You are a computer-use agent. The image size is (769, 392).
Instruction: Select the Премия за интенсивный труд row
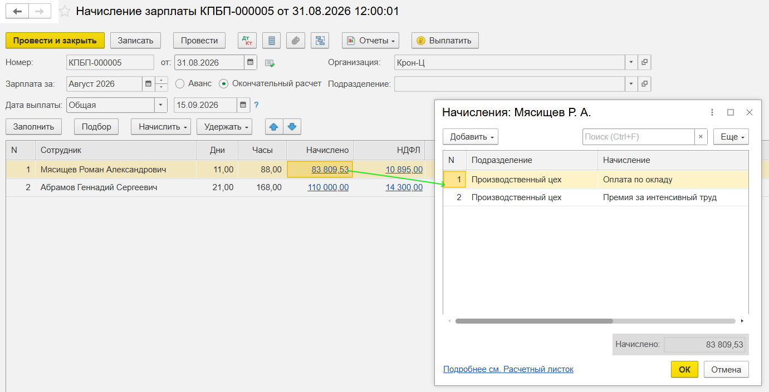tap(596, 197)
